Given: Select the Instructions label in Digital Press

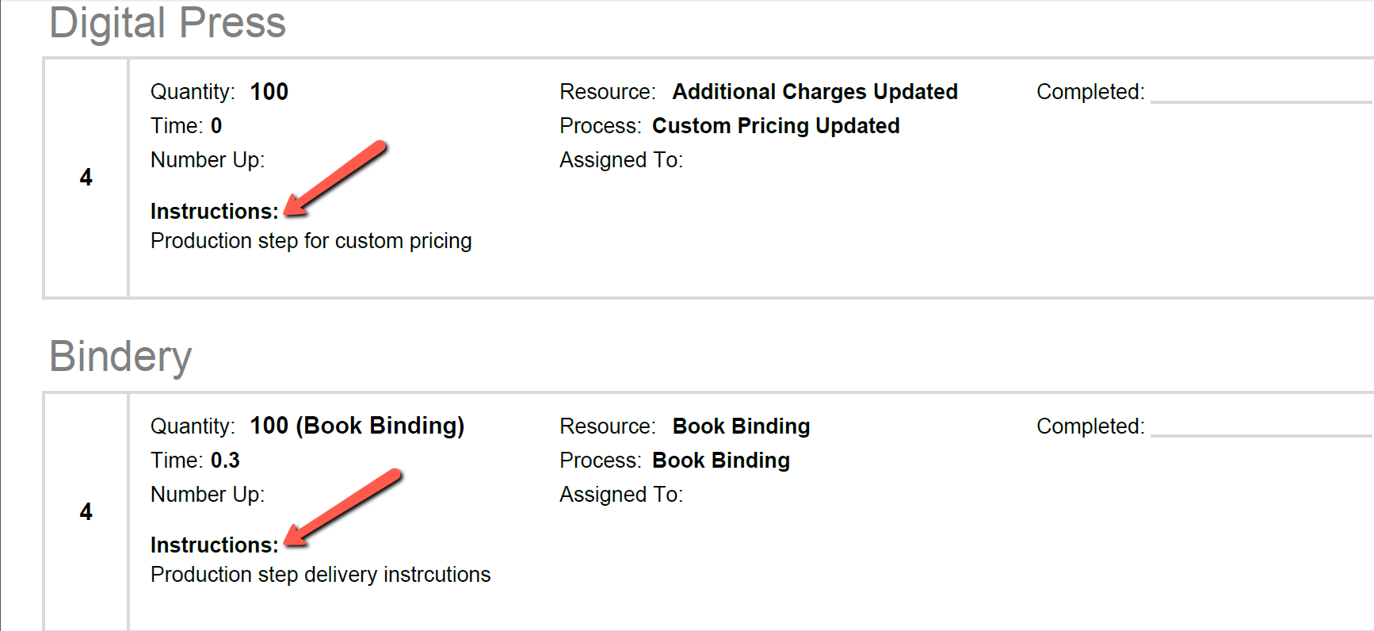Looking at the screenshot, I should (215, 212).
